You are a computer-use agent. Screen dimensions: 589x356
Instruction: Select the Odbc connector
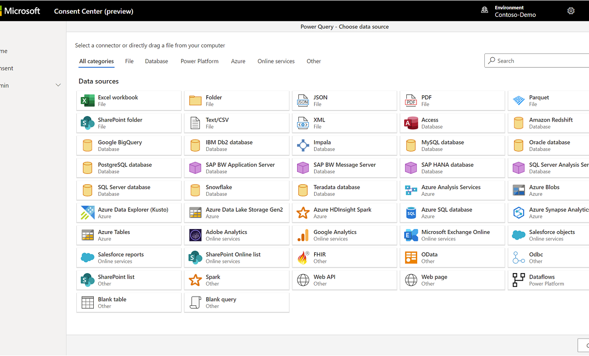[549, 258]
